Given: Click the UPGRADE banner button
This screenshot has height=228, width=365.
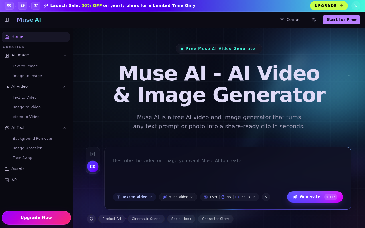Looking at the screenshot, I should (x=329, y=6).
